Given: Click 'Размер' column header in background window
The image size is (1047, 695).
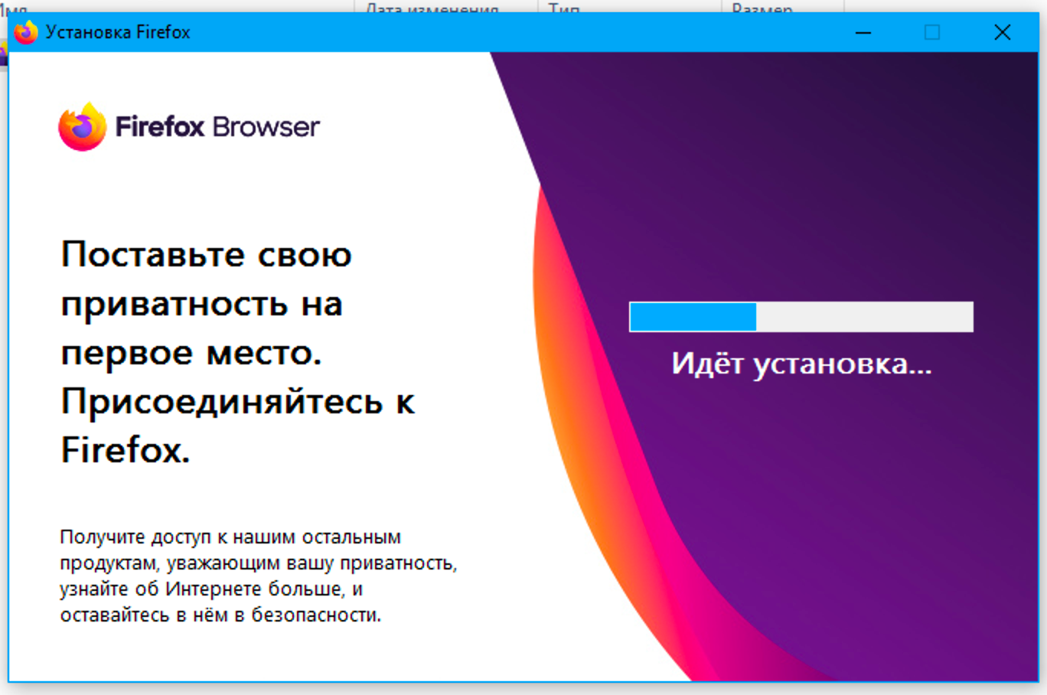Looking at the screenshot, I should pyautogui.click(x=762, y=8).
